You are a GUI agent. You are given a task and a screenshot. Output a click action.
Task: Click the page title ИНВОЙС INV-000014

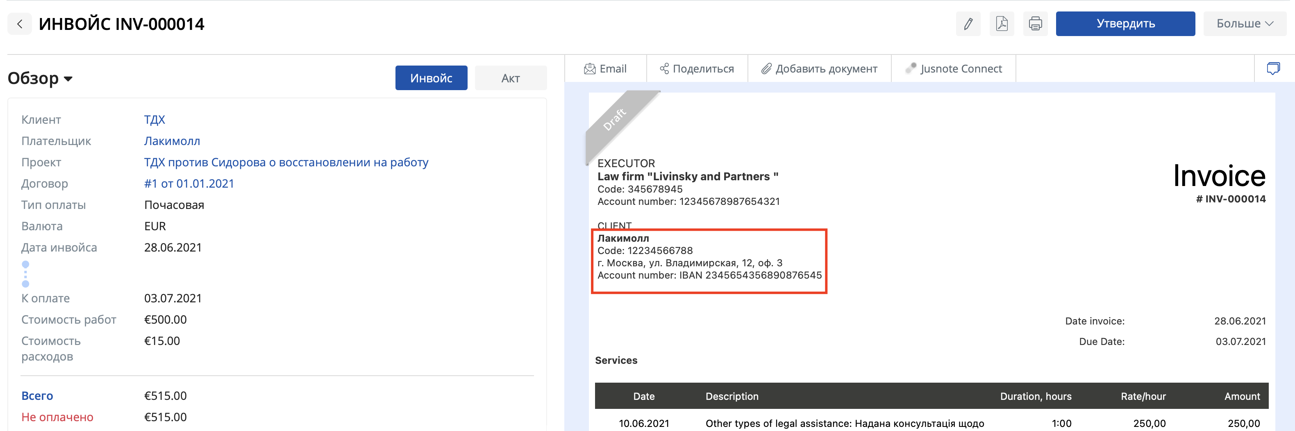click(x=122, y=24)
